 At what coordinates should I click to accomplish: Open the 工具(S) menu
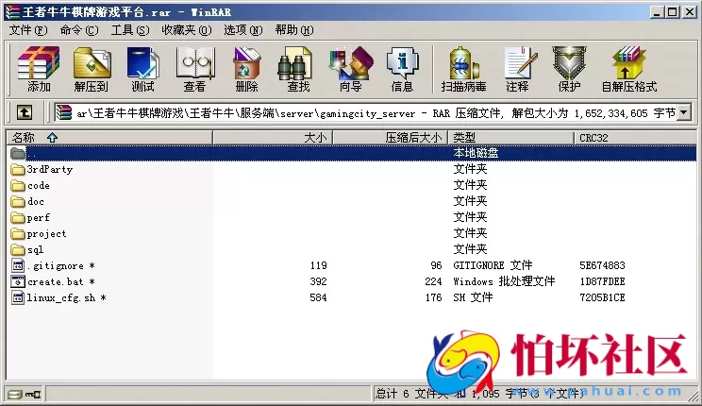point(130,30)
